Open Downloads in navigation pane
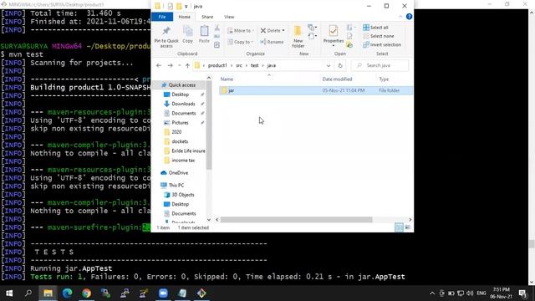The height and width of the screenshot is (301, 535). tap(183, 104)
